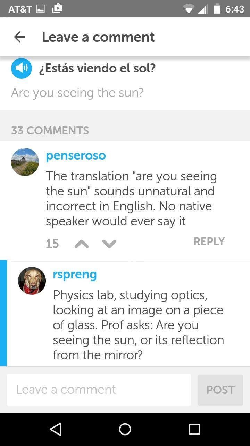Tap the Spanish sentence ¿Estás viendo el sol?

tap(97, 68)
